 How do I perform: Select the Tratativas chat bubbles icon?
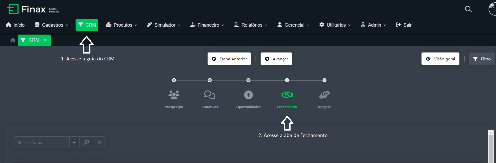[x=210, y=95]
